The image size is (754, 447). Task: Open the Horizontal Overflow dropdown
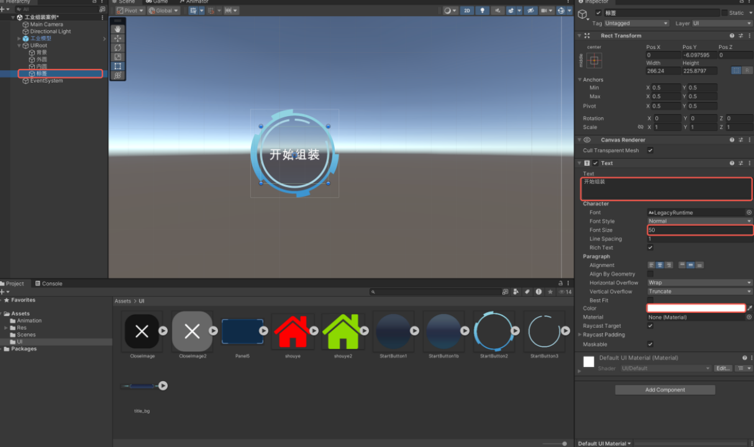point(699,282)
